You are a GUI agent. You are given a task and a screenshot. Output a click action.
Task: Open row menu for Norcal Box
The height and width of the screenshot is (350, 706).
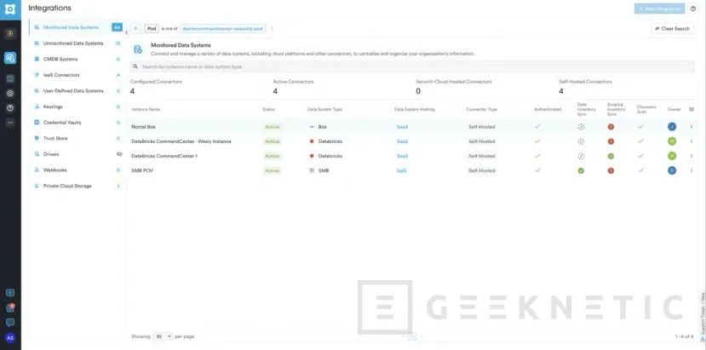[692, 127]
